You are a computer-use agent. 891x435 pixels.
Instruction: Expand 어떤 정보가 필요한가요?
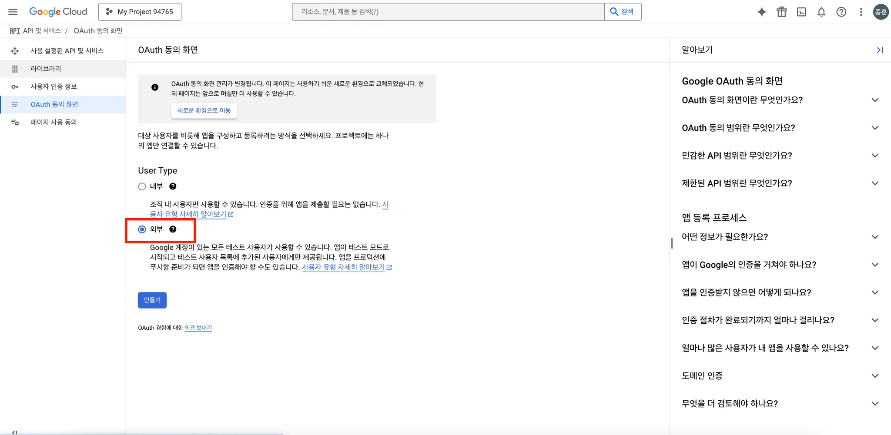[780, 237]
